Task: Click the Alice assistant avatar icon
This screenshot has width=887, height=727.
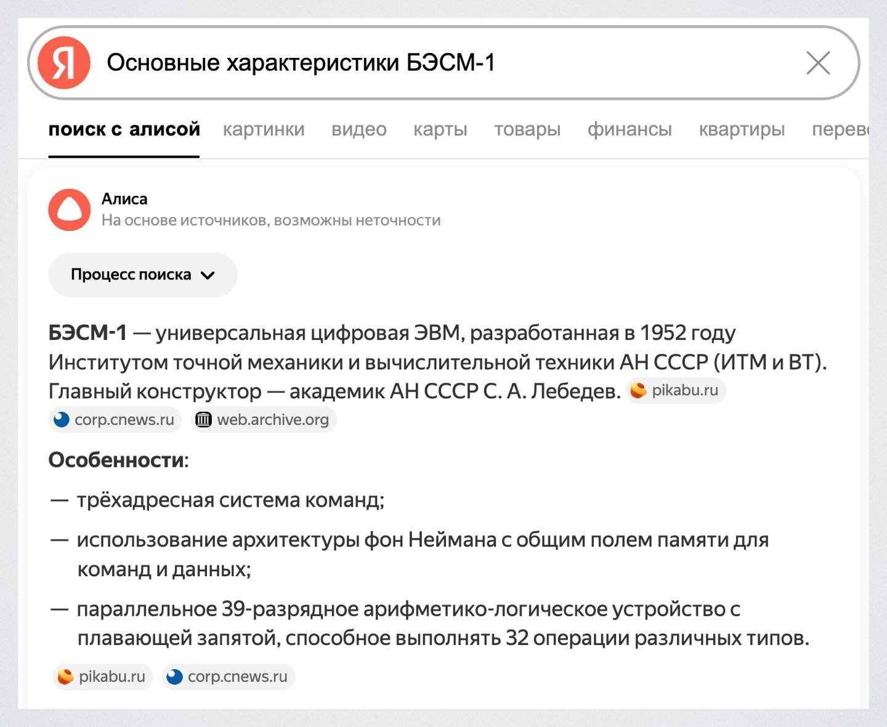Action: pyautogui.click(x=70, y=210)
